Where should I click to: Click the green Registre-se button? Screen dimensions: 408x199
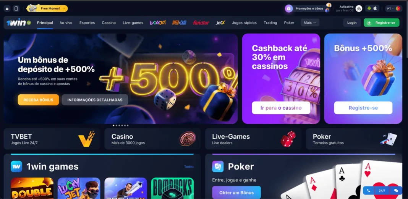(x=382, y=23)
